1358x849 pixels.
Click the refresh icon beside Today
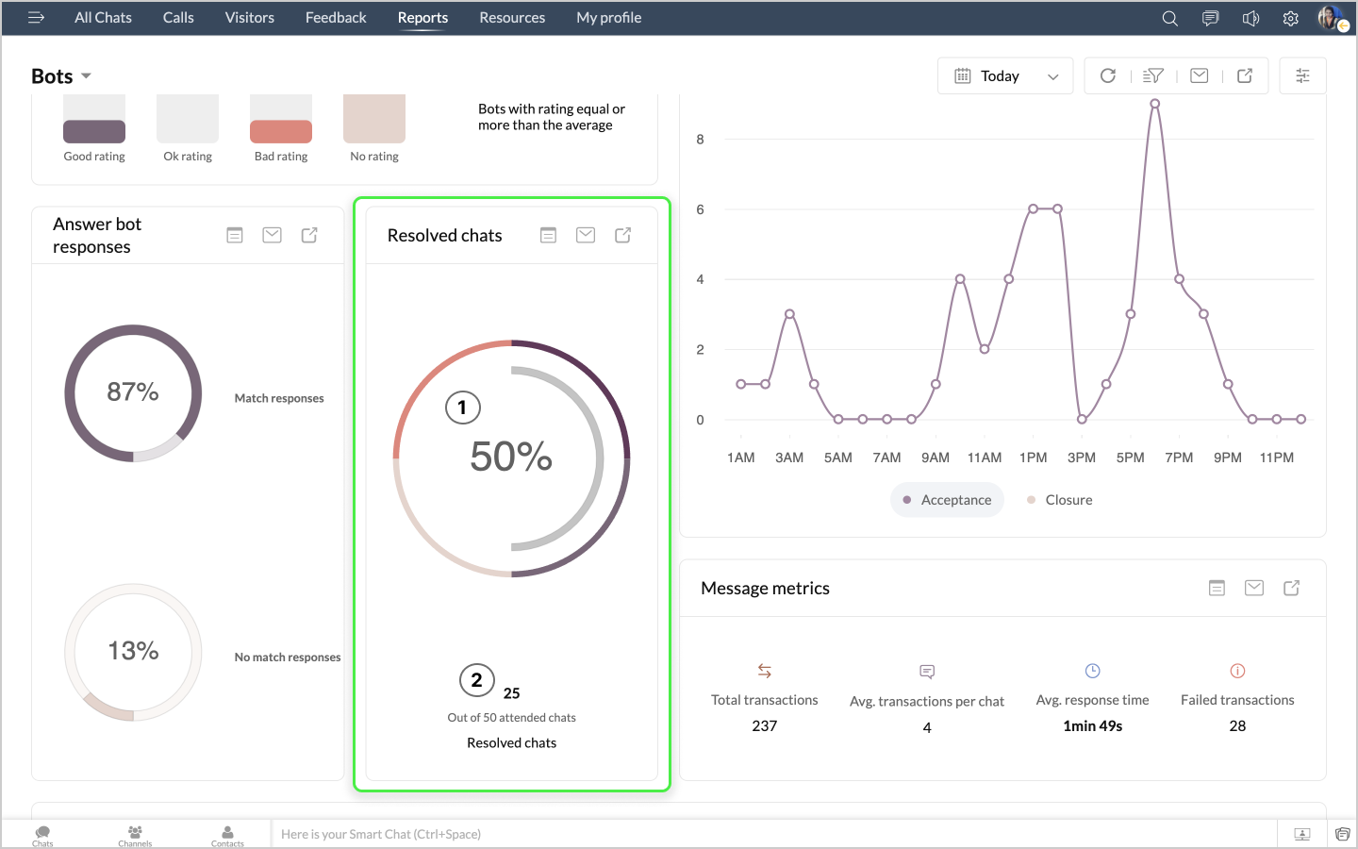[x=1108, y=75]
